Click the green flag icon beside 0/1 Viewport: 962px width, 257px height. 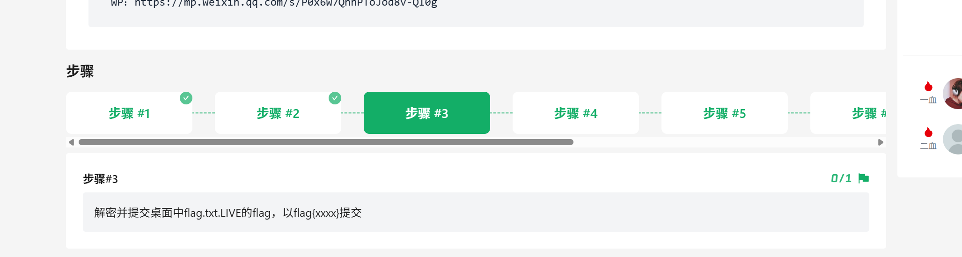tap(864, 178)
